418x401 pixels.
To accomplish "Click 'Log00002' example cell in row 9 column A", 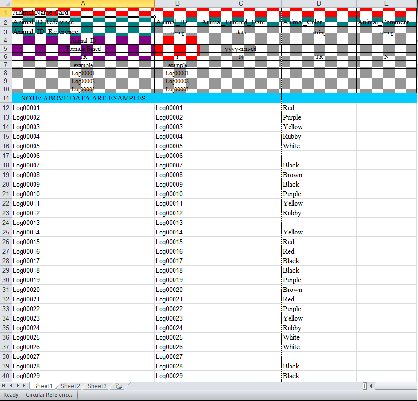I will click(83, 81).
